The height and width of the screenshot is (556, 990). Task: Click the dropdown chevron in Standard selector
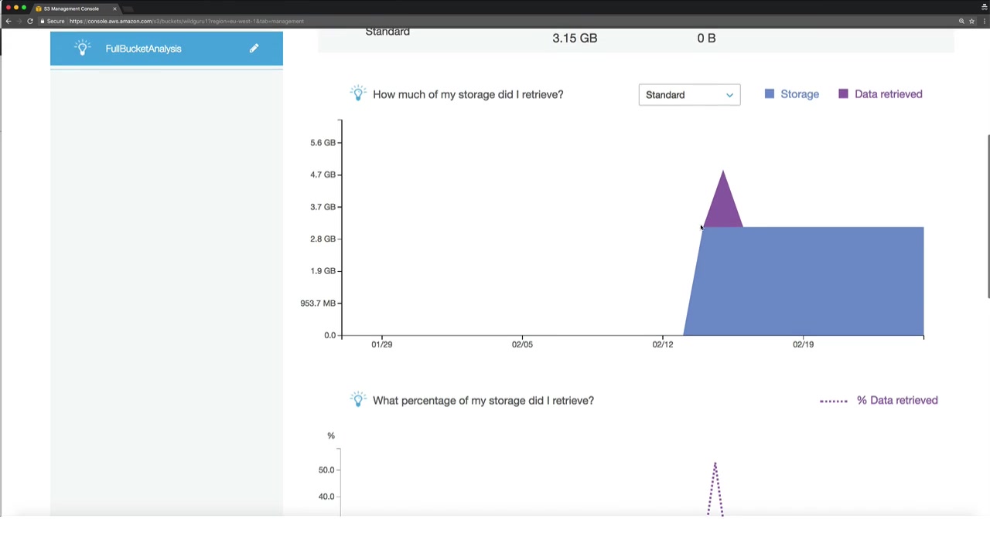click(x=729, y=95)
